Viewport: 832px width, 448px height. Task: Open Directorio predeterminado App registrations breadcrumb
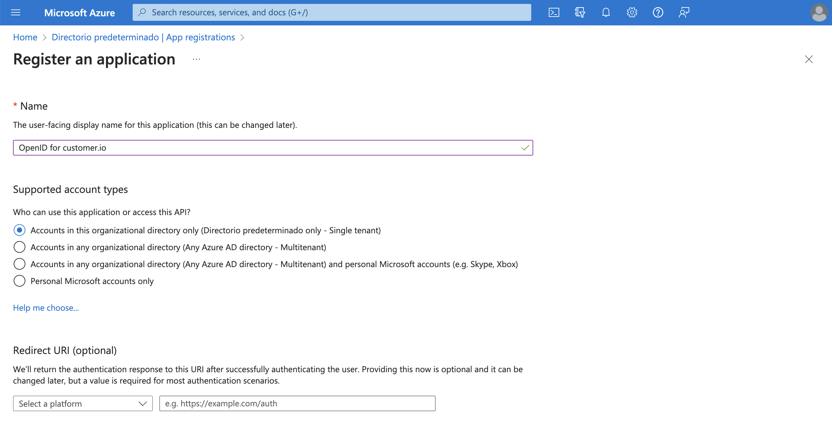(143, 37)
